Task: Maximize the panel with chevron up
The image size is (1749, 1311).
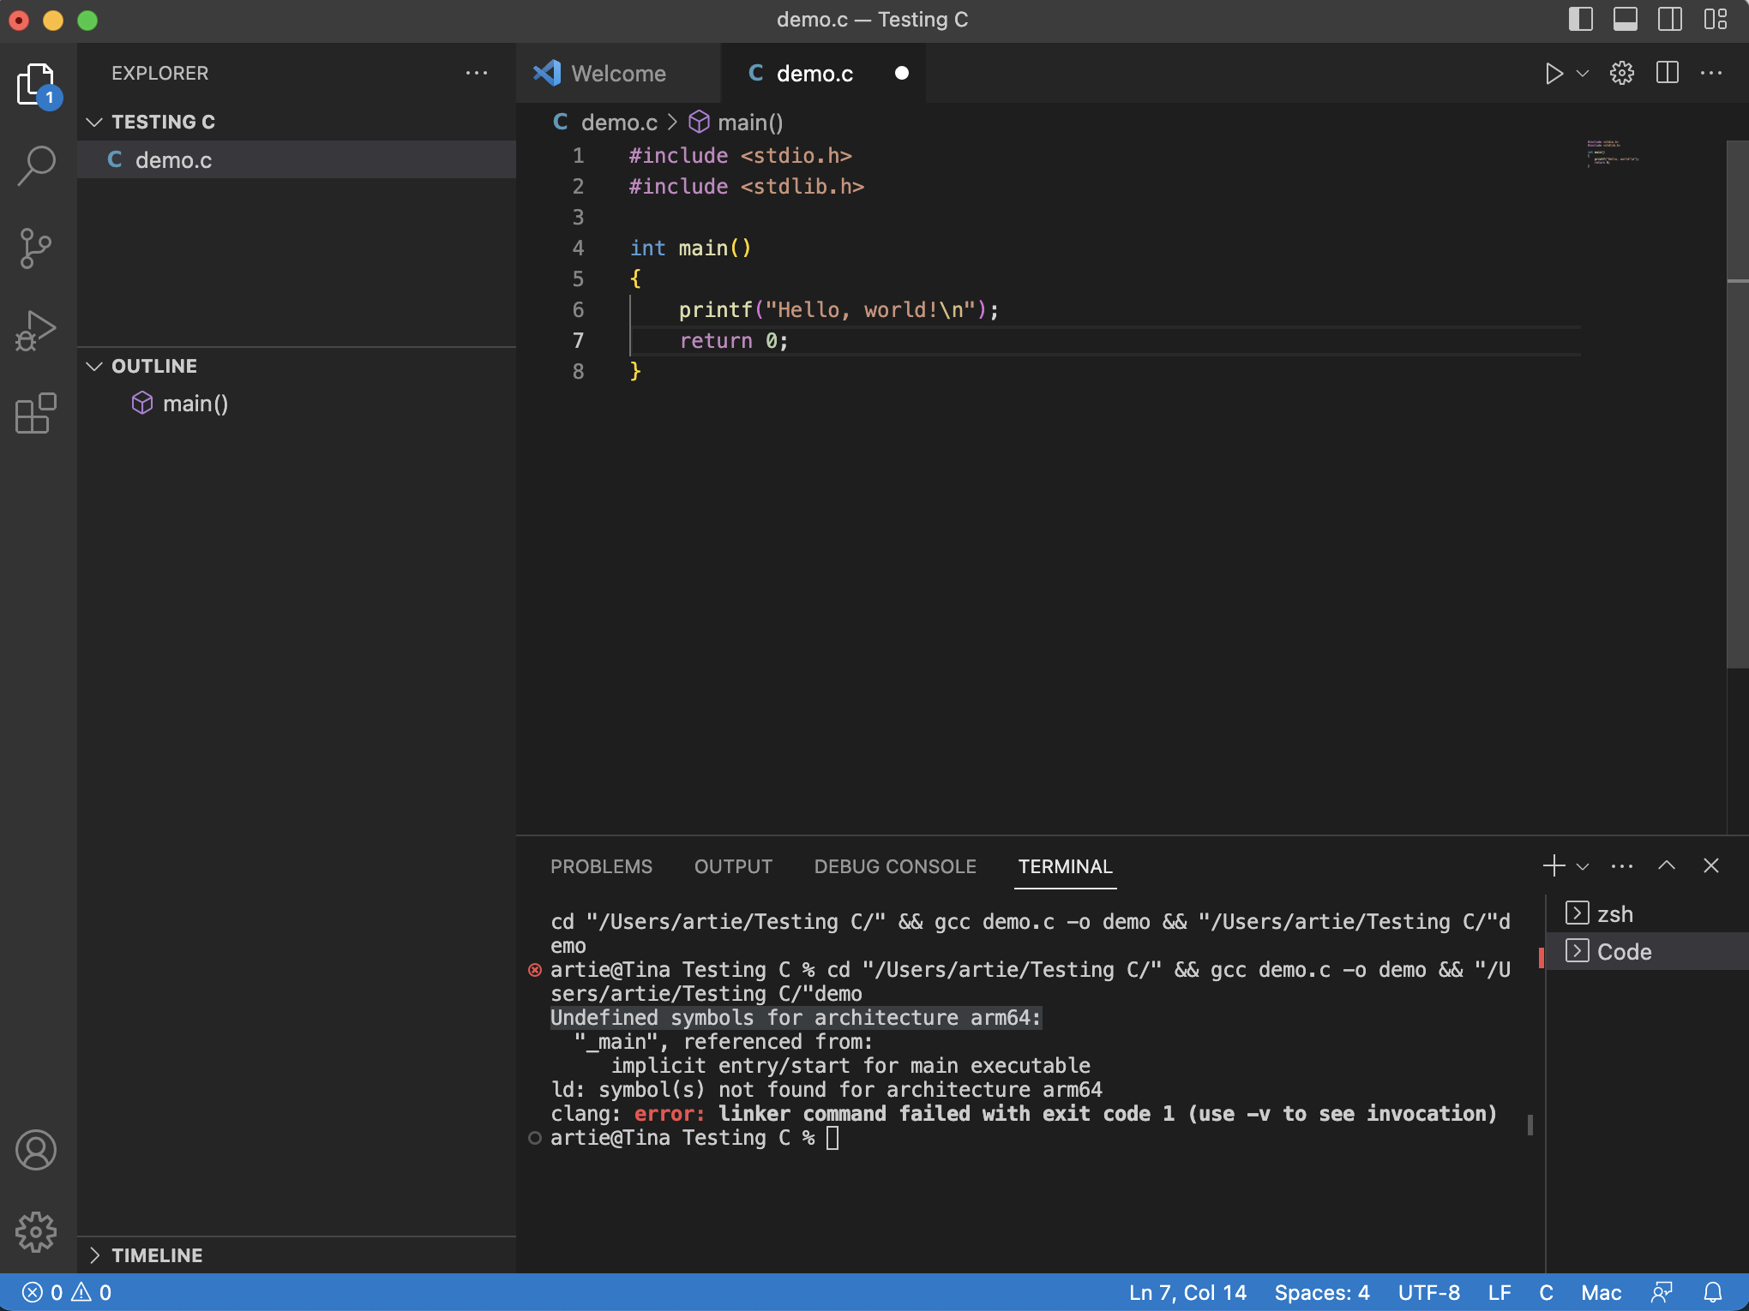Action: (x=1667, y=866)
